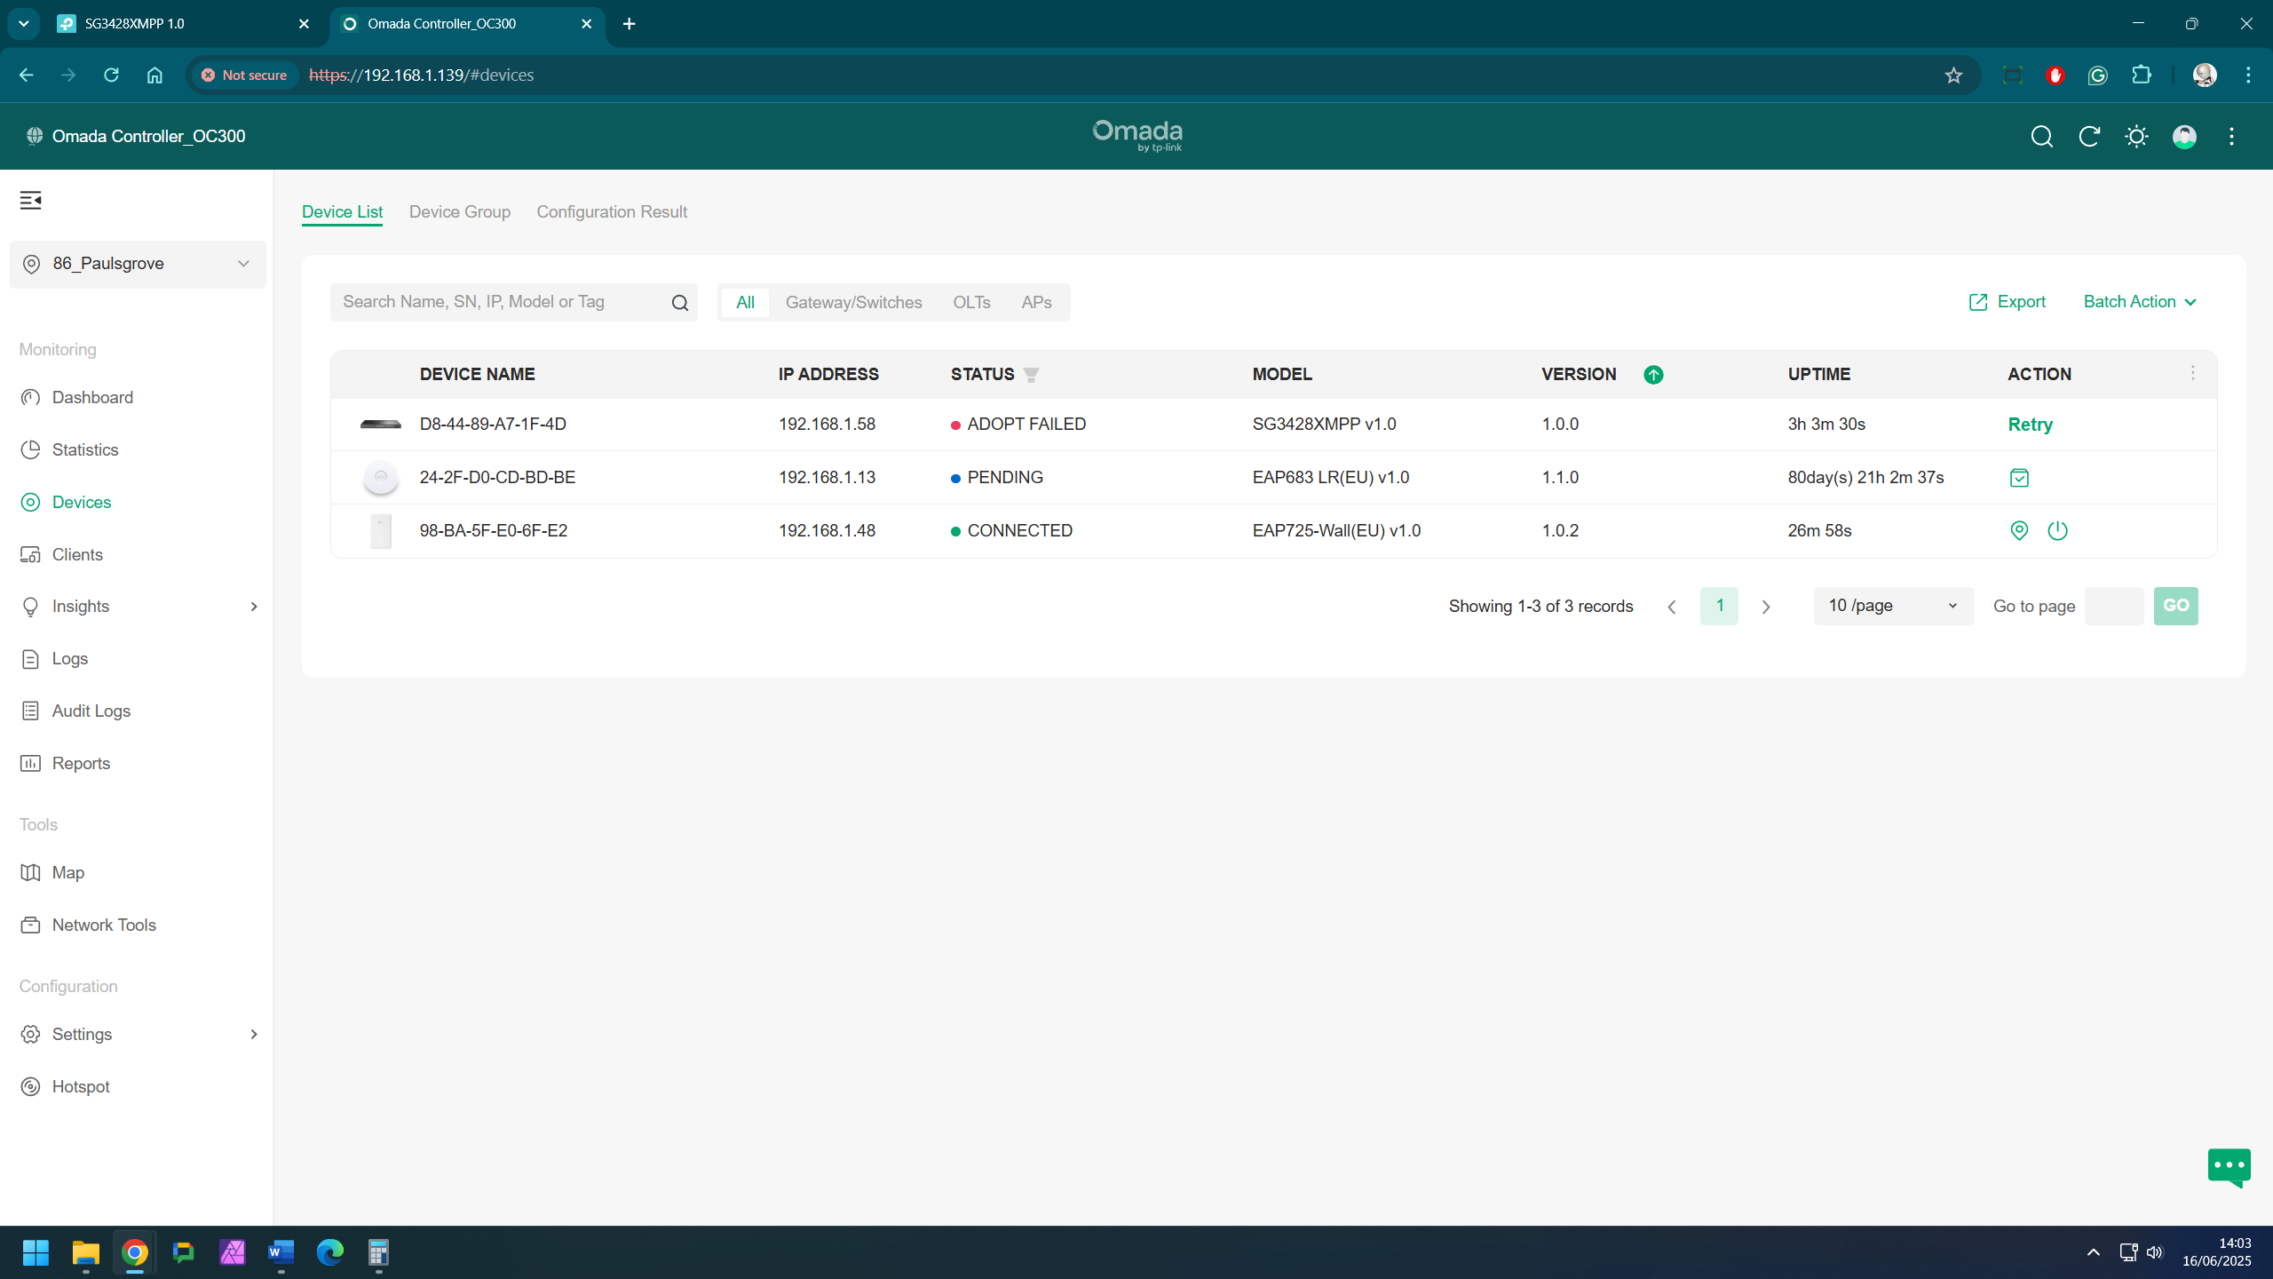Open the Batch Action dropdown

click(2140, 302)
